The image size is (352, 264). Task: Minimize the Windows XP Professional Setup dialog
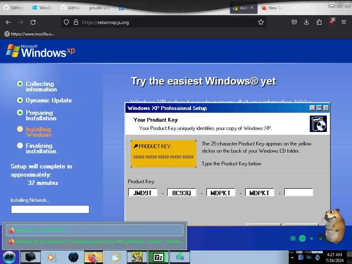point(312,108)
